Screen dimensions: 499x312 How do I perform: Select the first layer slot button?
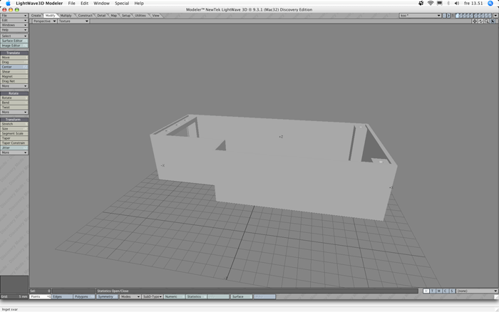(x=458, y=15)
